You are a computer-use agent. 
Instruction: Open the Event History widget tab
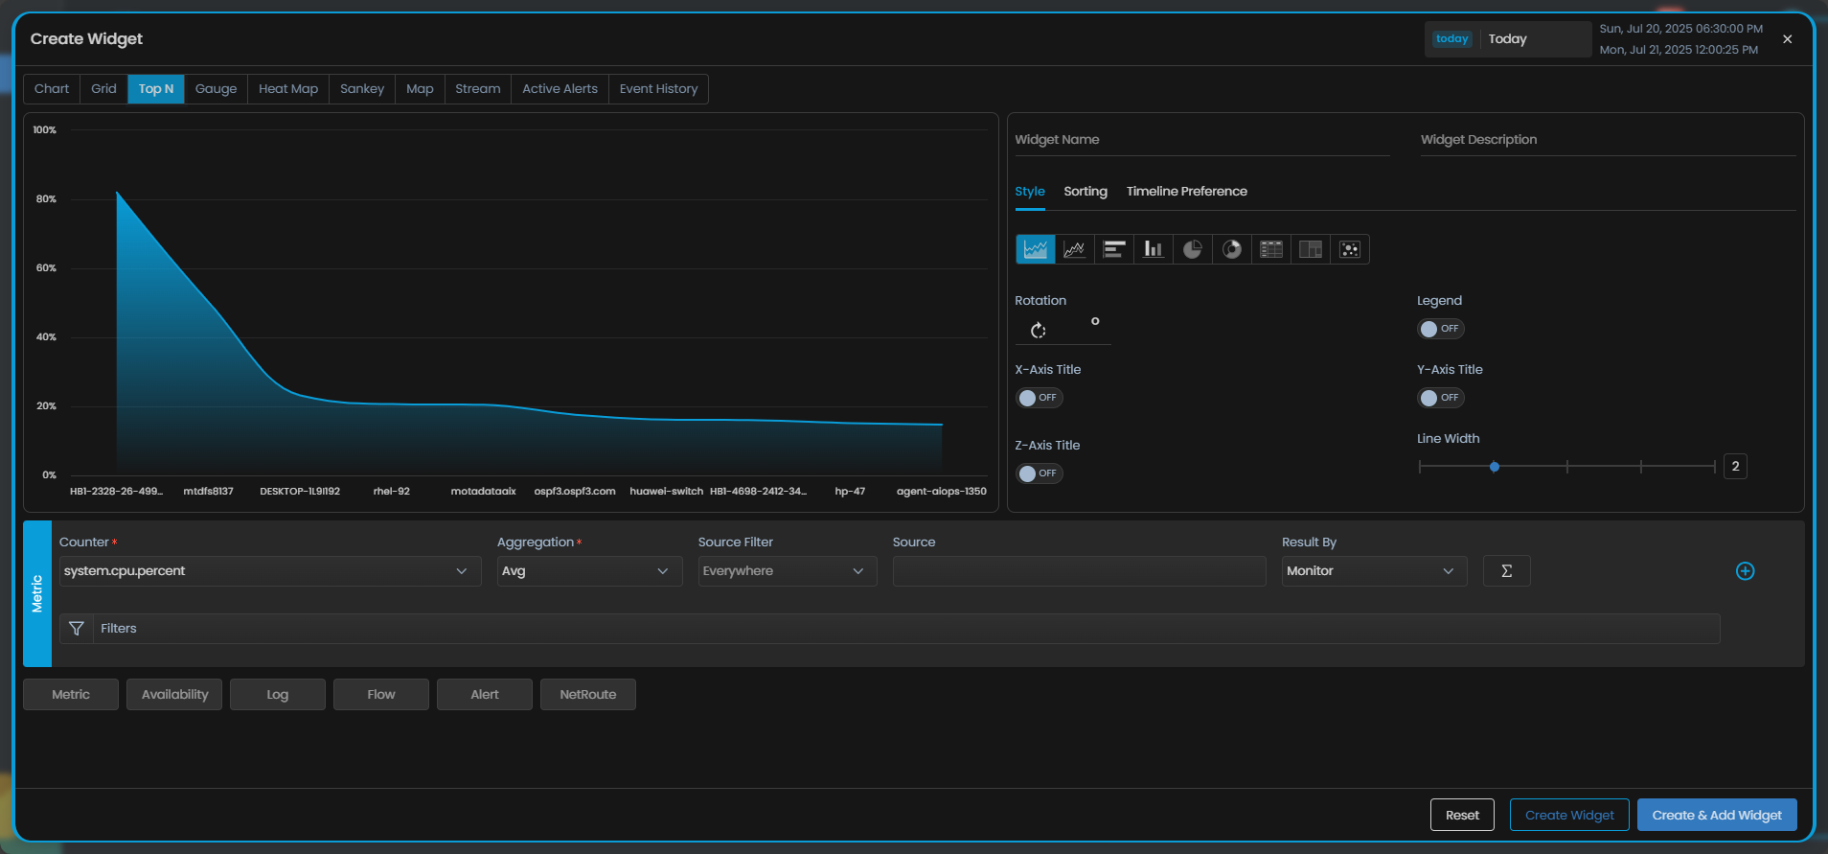[x=659, y=89]
